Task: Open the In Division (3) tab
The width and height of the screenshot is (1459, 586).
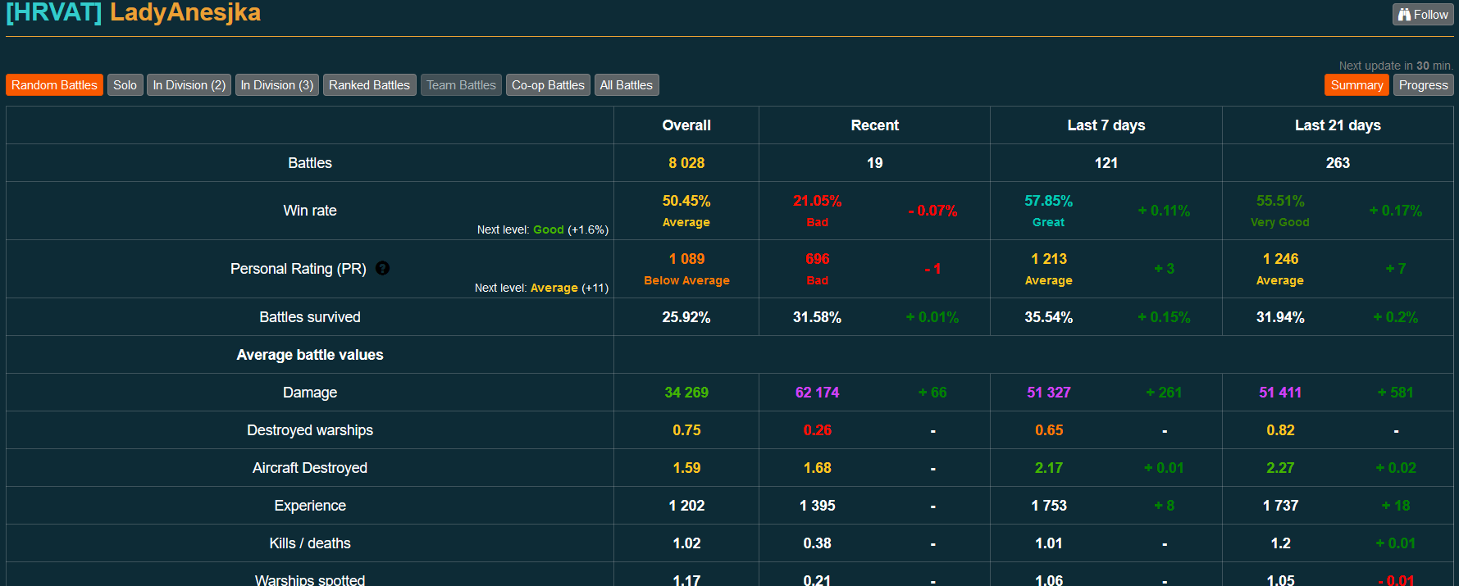Action: tap(277, 85)
